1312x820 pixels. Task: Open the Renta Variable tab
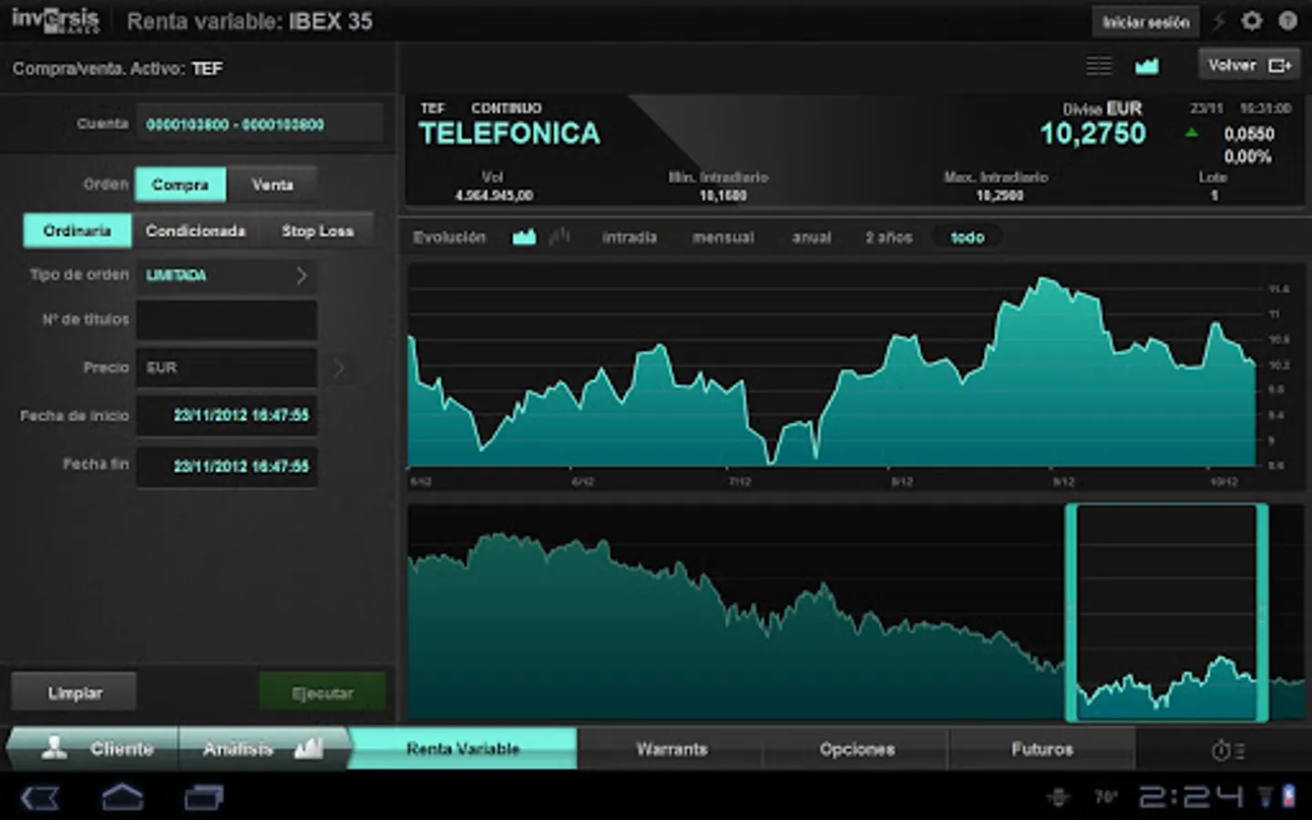coord(463,749)
